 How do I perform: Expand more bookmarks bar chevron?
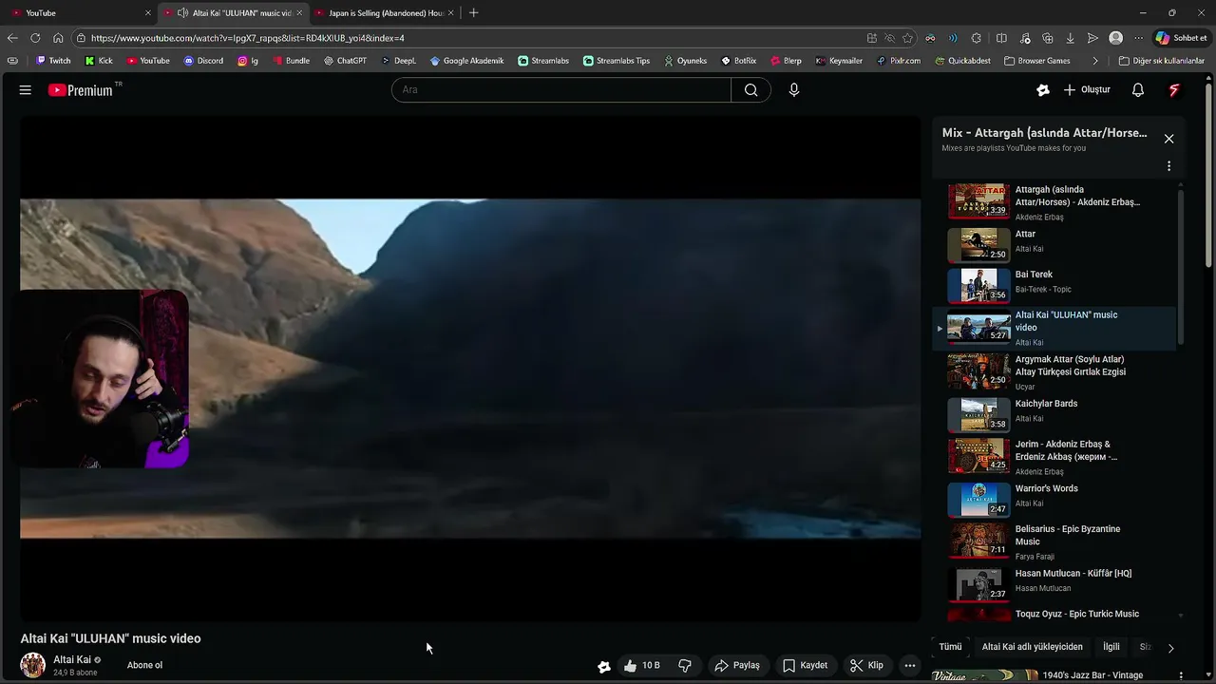click(x=1095, y=61)
